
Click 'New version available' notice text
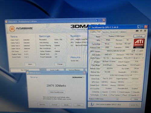tap(108, 105)
